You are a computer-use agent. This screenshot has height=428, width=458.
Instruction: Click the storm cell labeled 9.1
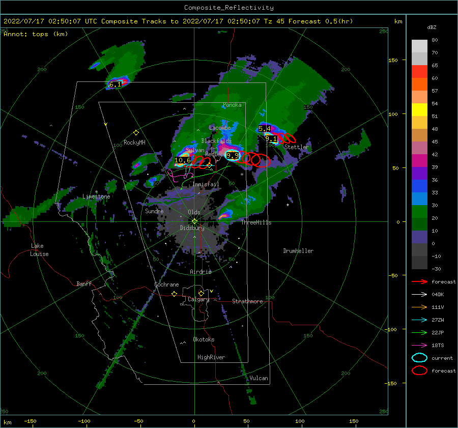click(x=271, y=139)
